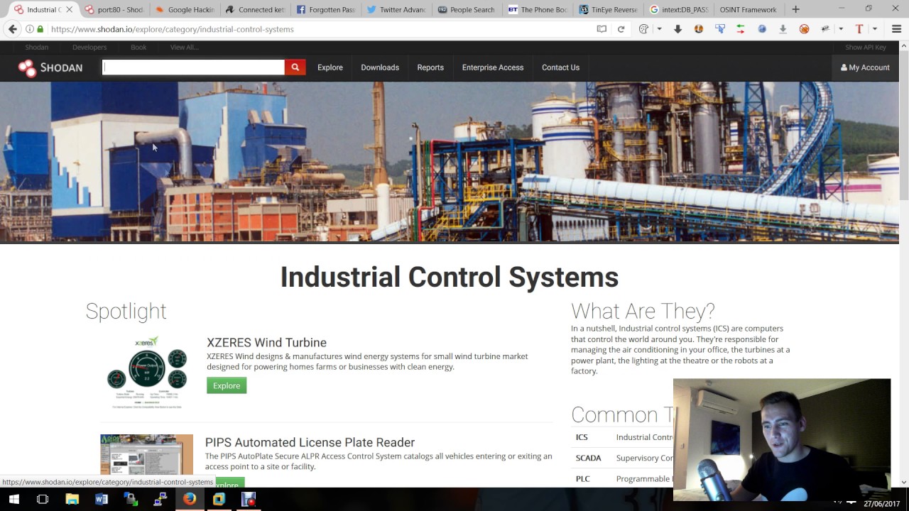Switch to The Phone Book tab
The height and width of the screenshot is (511, 909).
click(x=538, y=10)
